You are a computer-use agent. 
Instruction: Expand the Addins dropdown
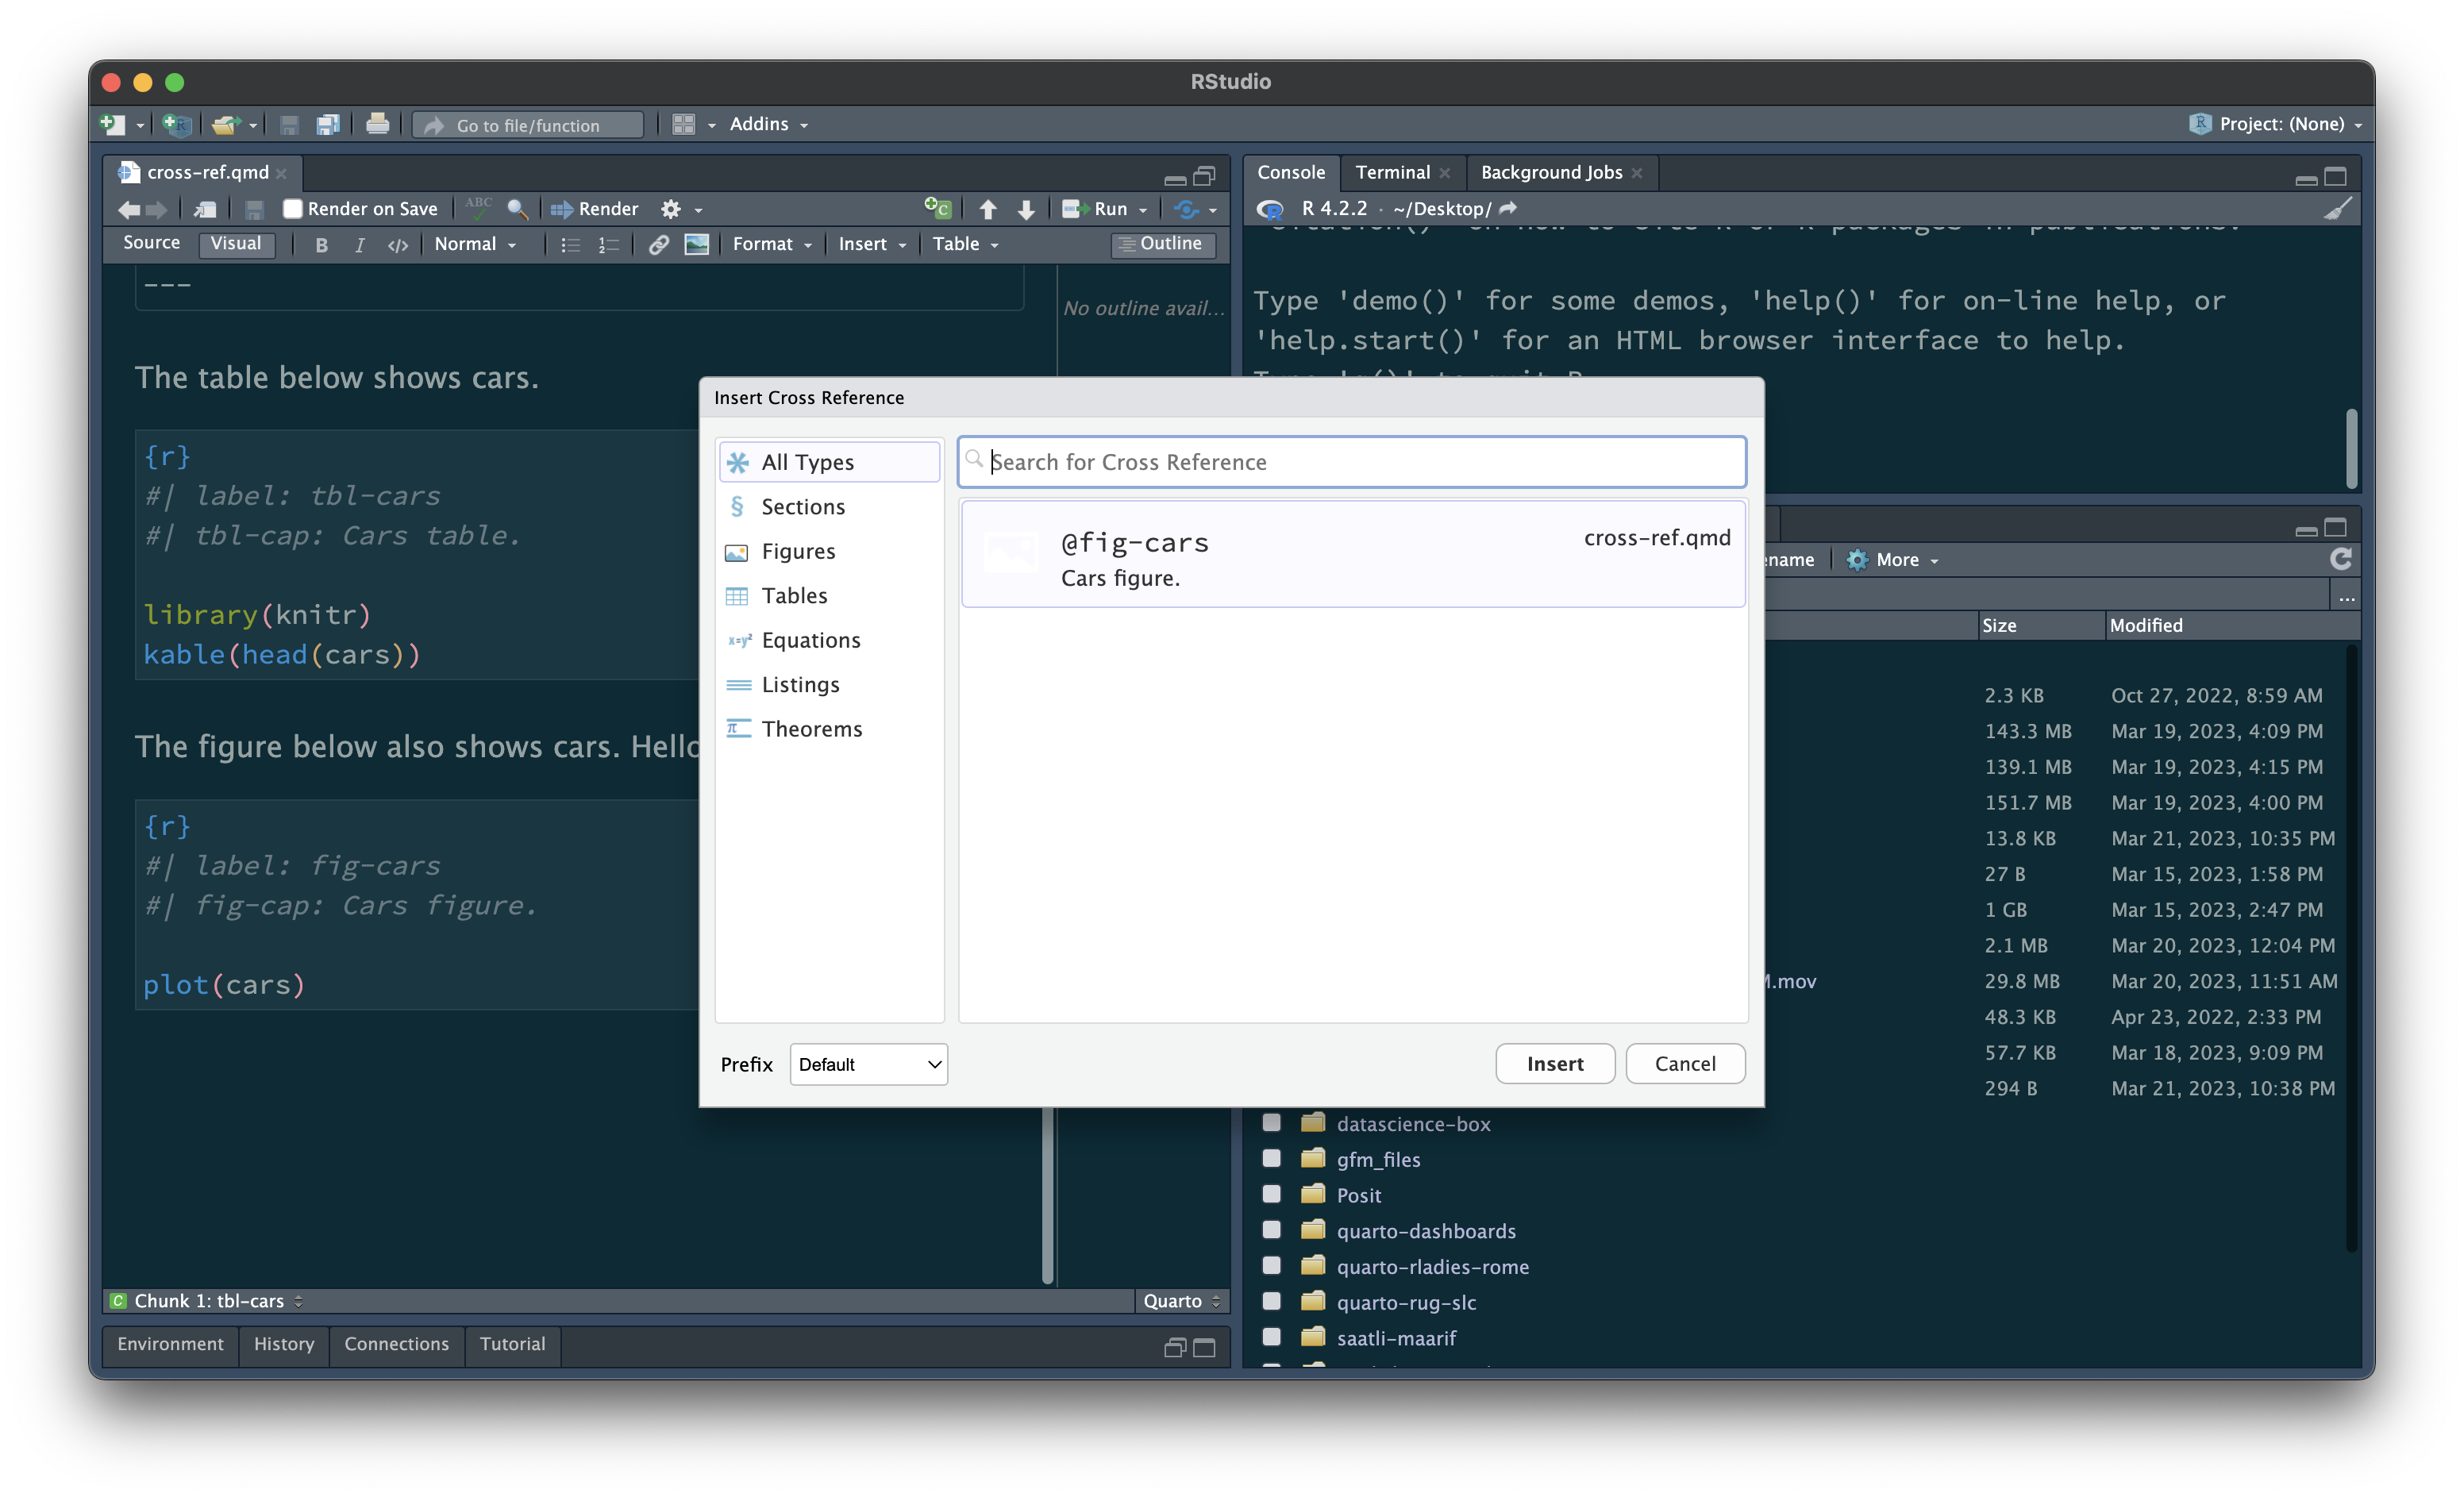pyautogui.click(x=768, y=124)
